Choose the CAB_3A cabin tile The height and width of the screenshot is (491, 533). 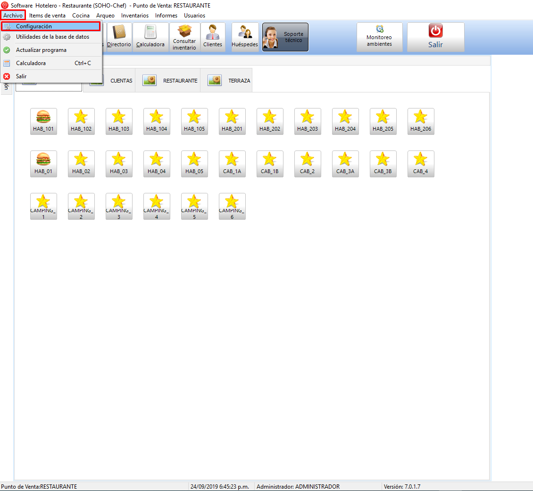coord(345,164)
